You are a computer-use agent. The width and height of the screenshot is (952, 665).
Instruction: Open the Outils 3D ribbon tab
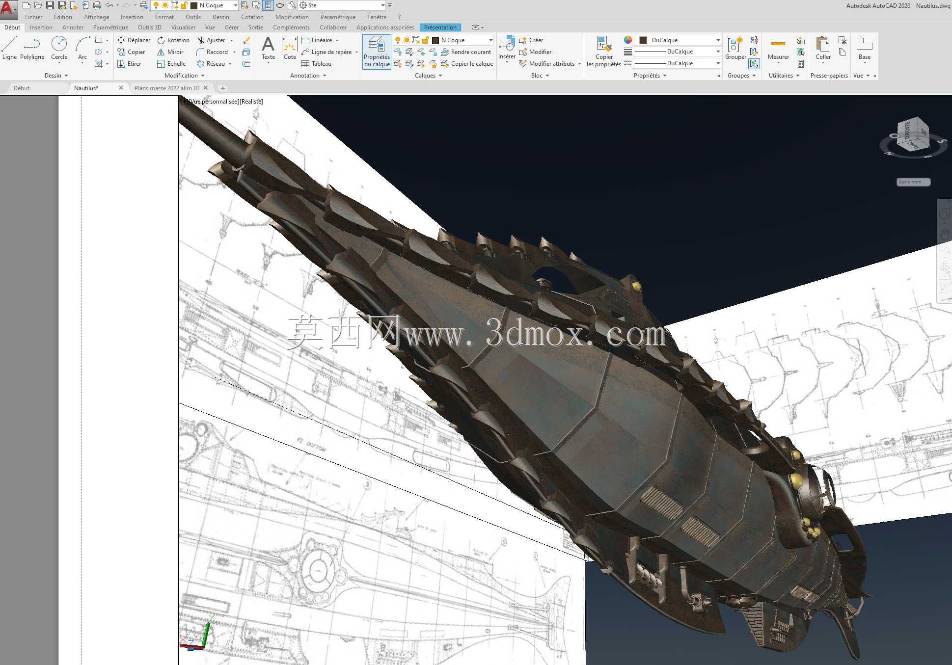click(149, 27)
